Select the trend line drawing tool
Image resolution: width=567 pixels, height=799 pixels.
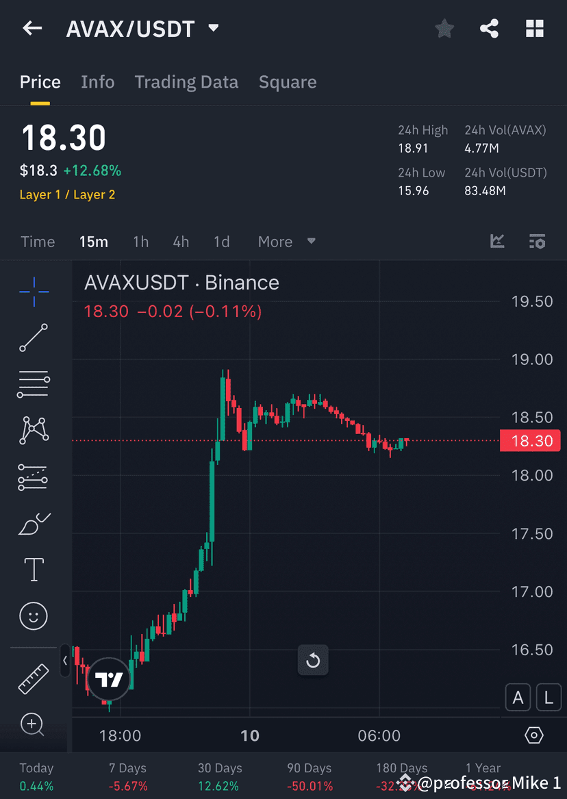(34, 338)
